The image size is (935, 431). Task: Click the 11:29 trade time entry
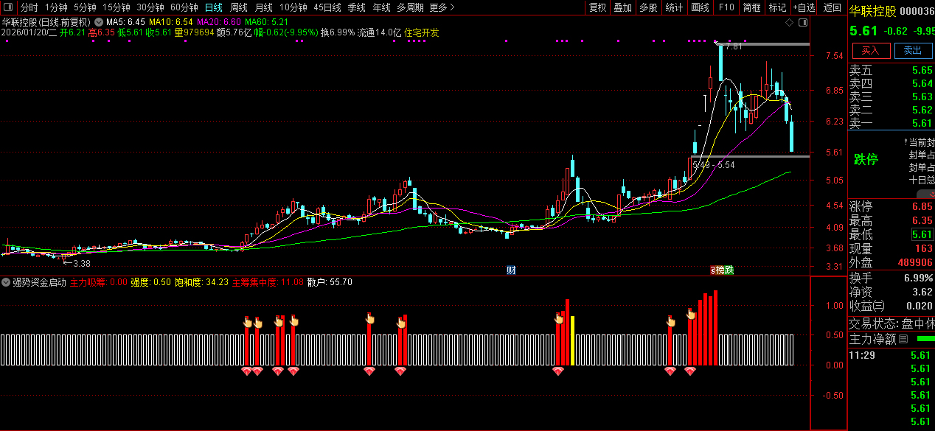(861, 355)
